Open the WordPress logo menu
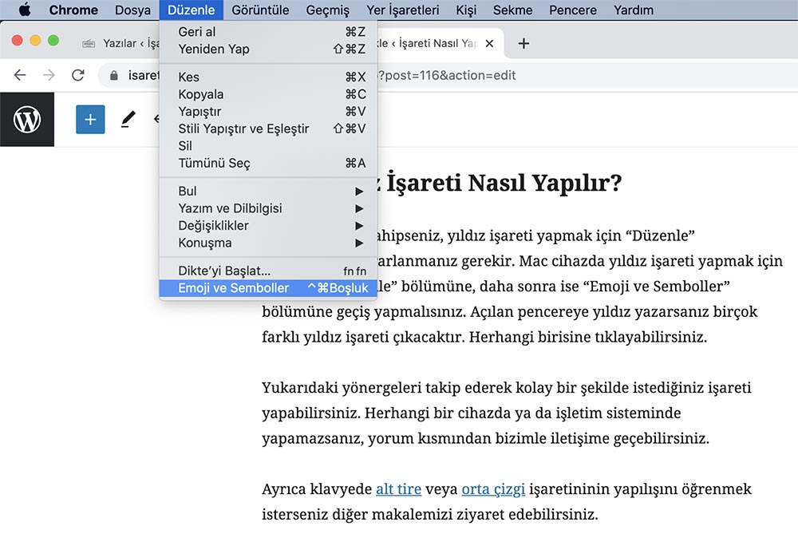Image resolution: width=798 pixels, height=534 pixels. (x=27, y=120)
